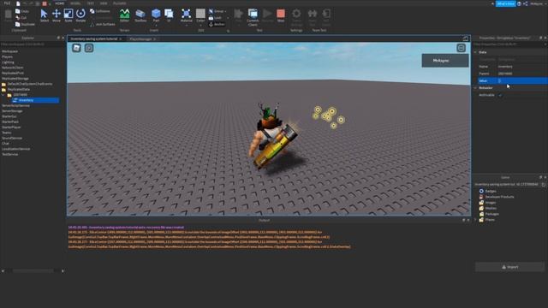Click the Lock tool
The height and width of the screenshot is (308, 548).
click(215, 18)
